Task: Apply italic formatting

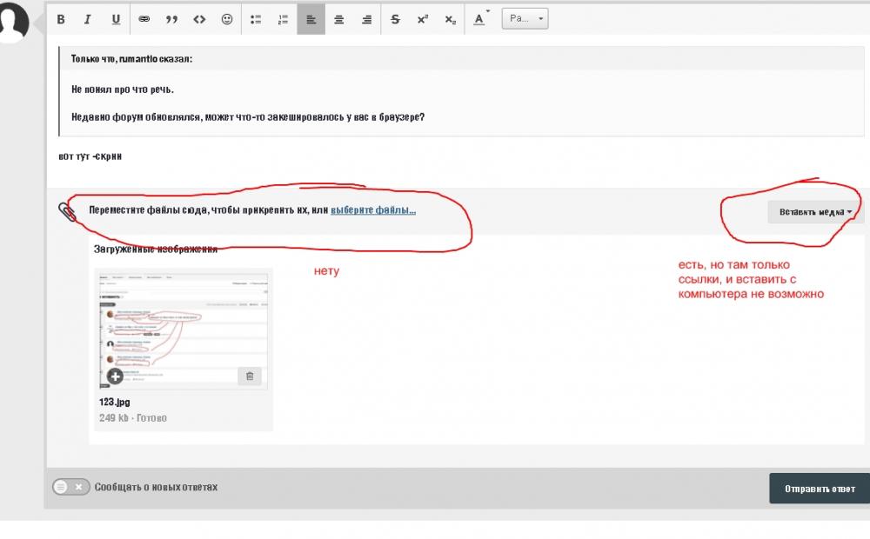Action: (87, 19)
